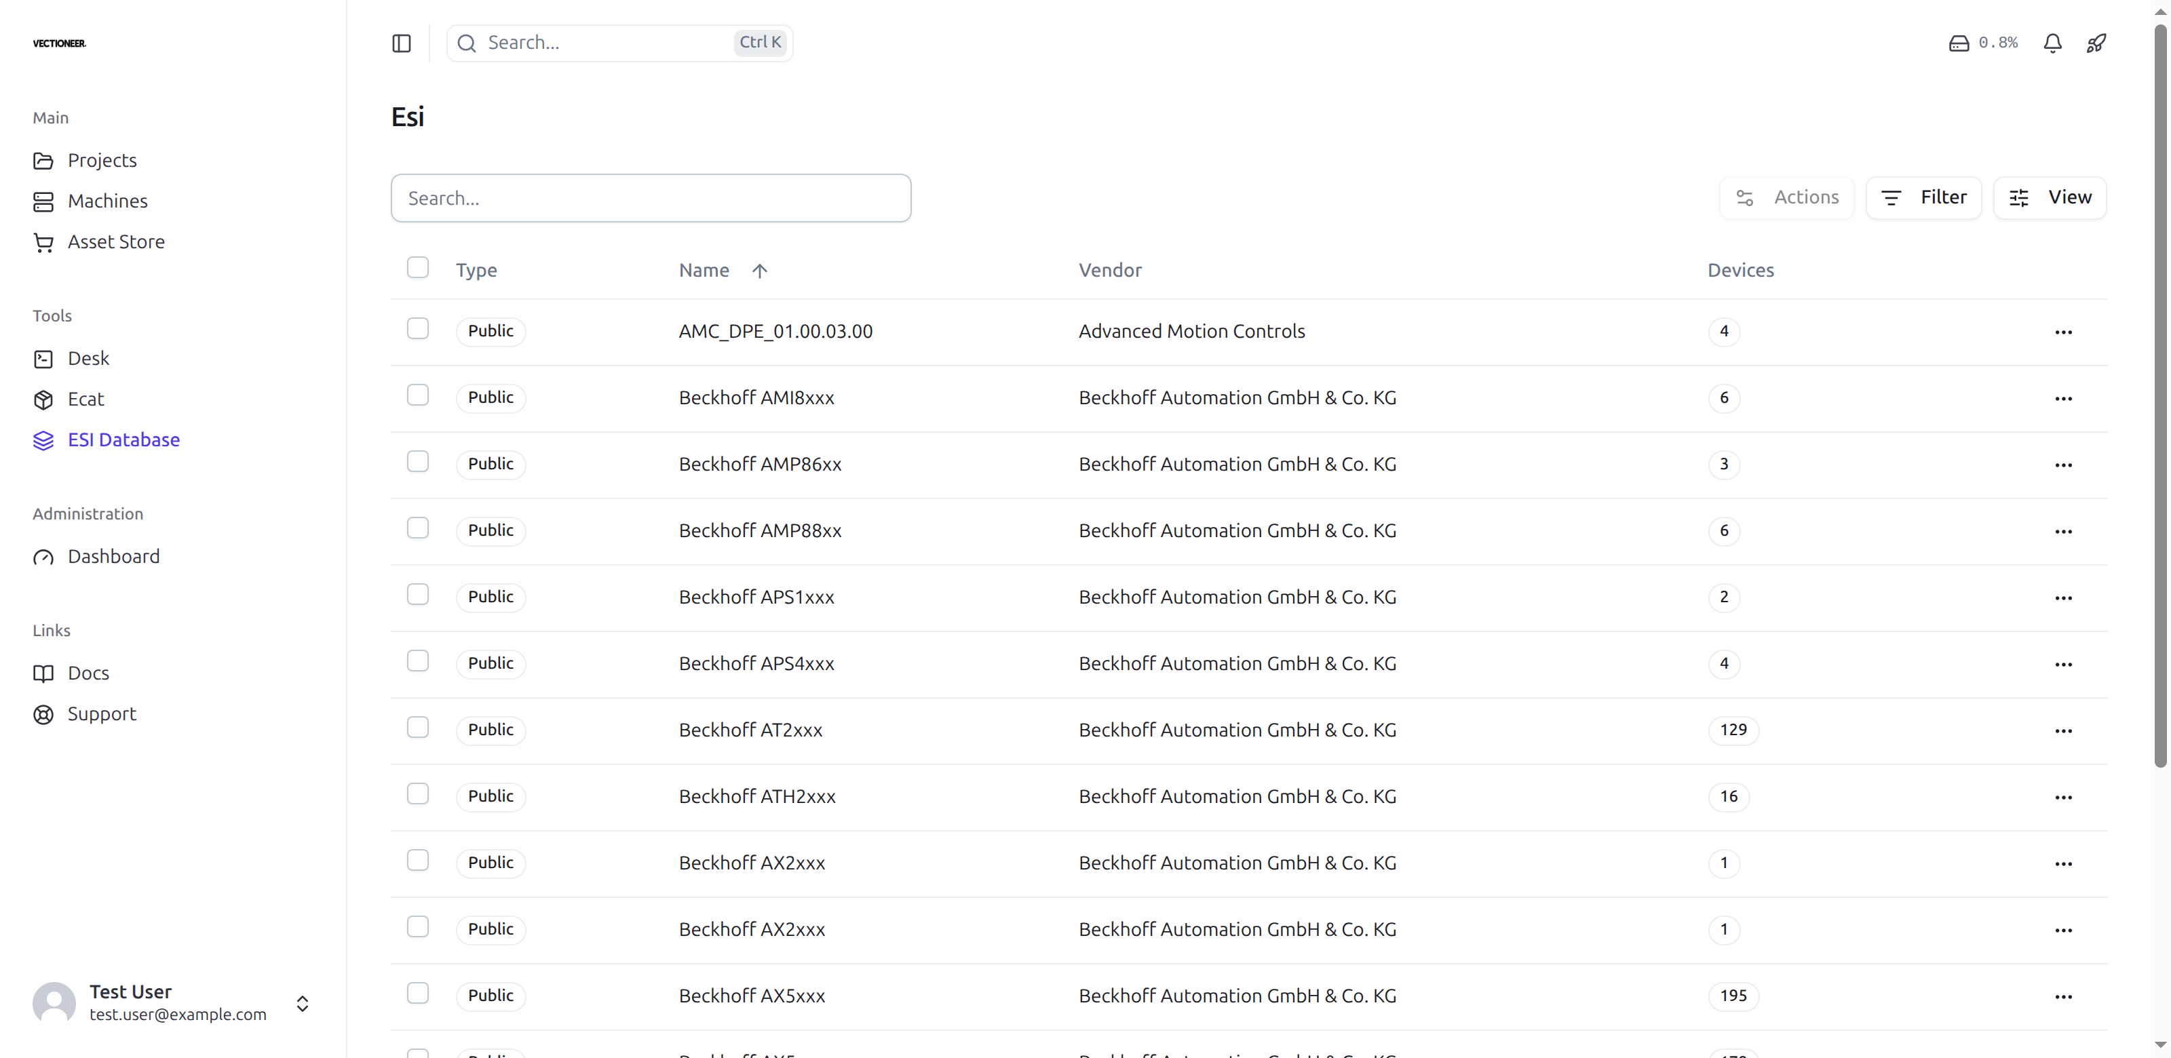Check the Beckhoff AMI8xxx row checkbox
Screen dimensions: 2171x1058
pyautogui.click(x=418, y=395)
